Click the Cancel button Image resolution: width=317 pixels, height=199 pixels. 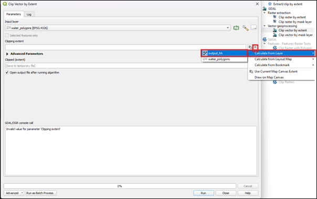pos(248,186)
